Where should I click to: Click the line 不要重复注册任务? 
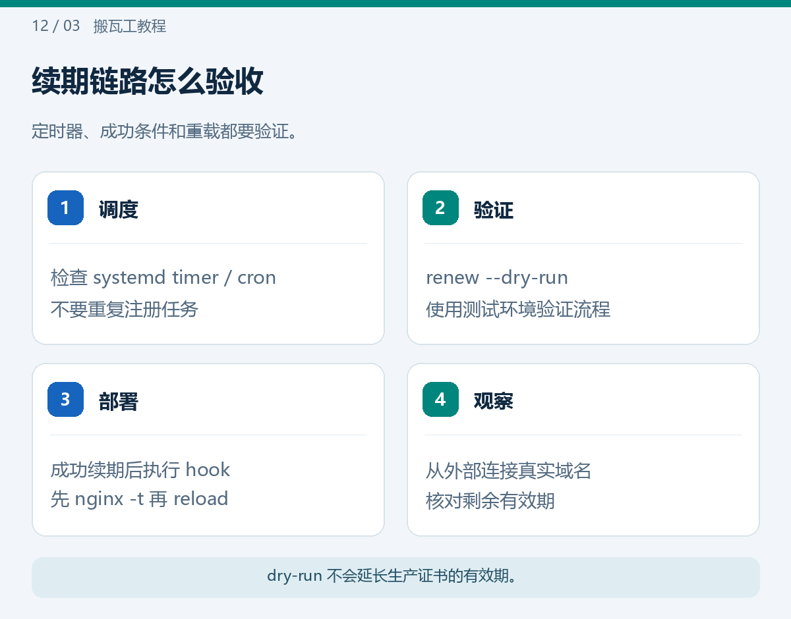[x=125, y=309]
